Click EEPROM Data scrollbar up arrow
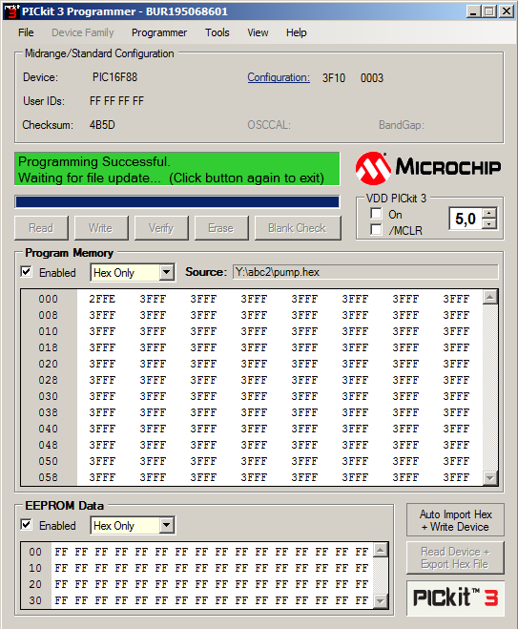The height and width of the screenshot is (629, 518). tap(380, 550)
